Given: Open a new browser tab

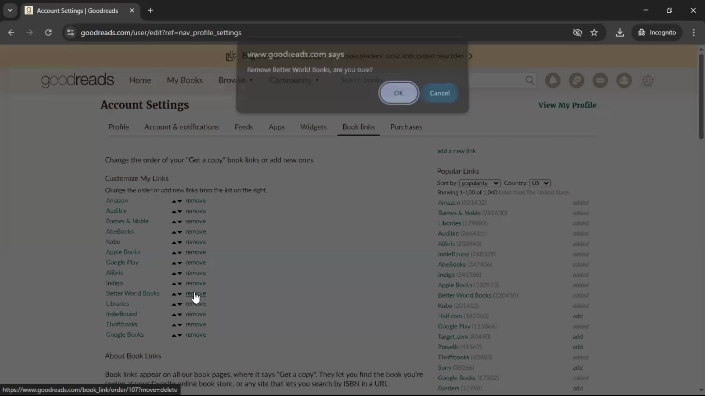Looking at the screenshot, I should pyautogui.click(x=151, y=10).
